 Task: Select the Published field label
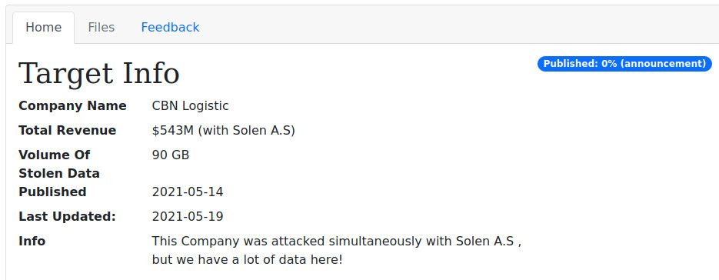click(x=52, y=192)
